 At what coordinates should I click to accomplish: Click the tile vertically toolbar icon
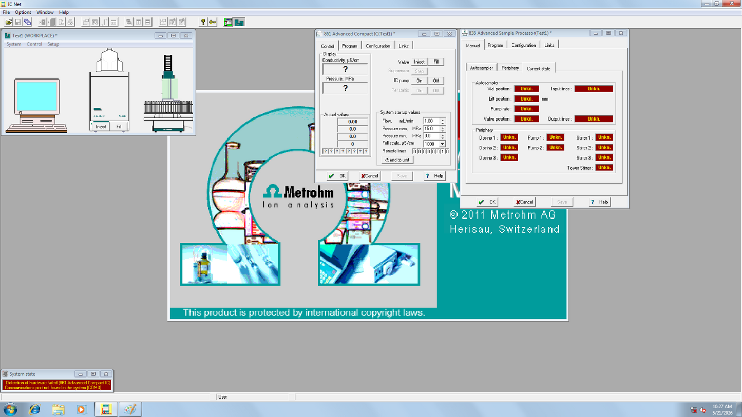tap(138, 22)
